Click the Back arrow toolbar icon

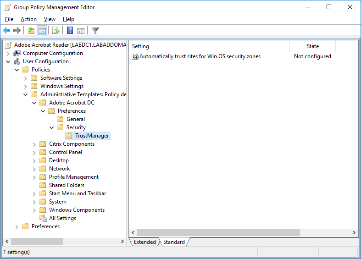click(6, 31)
